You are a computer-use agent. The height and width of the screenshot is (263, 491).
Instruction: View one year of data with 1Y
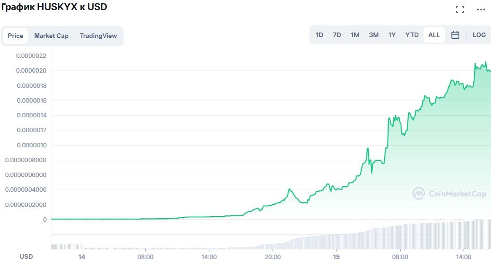392,35
